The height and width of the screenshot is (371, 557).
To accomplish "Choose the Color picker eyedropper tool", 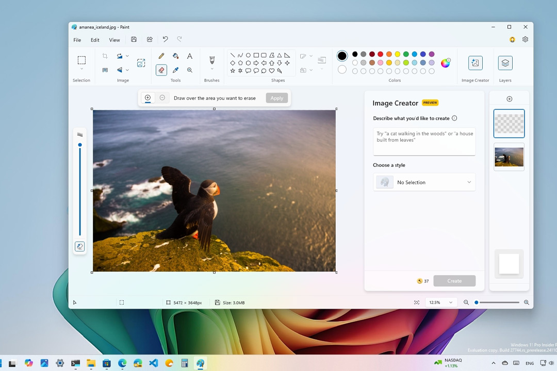I will 175,70.
